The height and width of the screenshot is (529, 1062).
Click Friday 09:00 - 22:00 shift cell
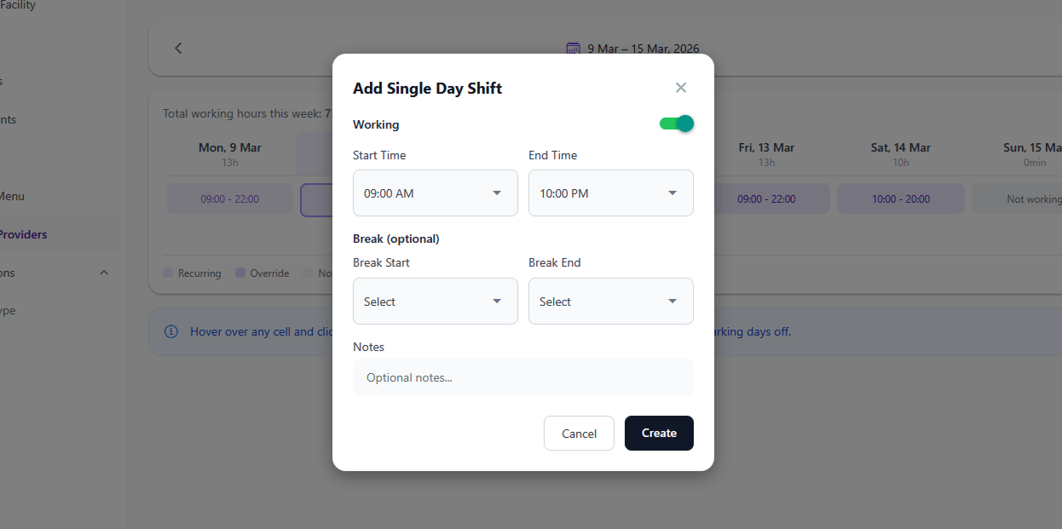click(766, 199)
